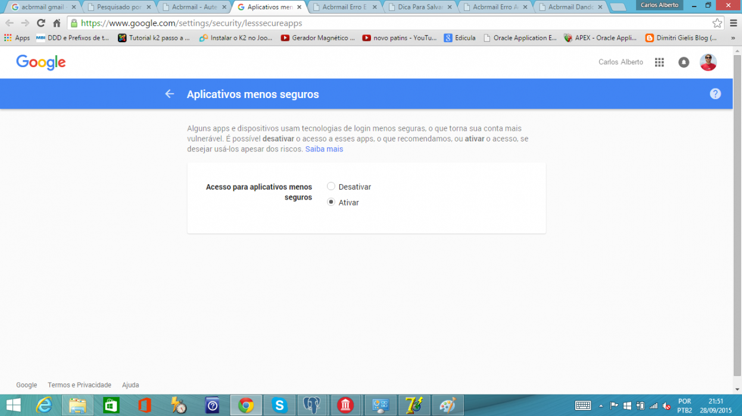The height and width of the screenshot is (416, 742).
Task: Show hidden tray icons arrow
Action: tap(601, 406)
